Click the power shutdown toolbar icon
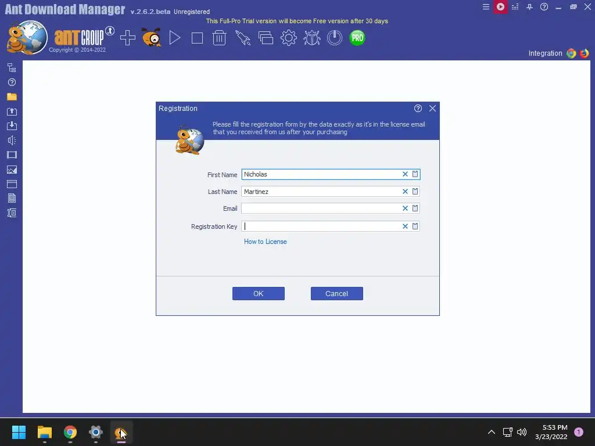The height and width of the screenshot is (446, 595). [334, 38]
